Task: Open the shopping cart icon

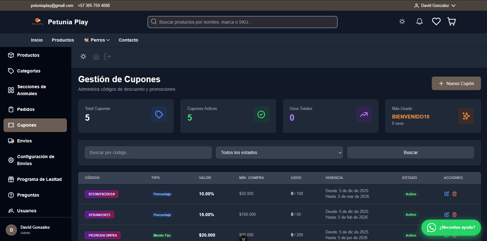Action: click(x=451, y=21)
